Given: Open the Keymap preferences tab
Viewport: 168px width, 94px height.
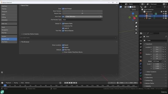Looking at the screenshot, I should pyautogui.click(x=9, y=33).
